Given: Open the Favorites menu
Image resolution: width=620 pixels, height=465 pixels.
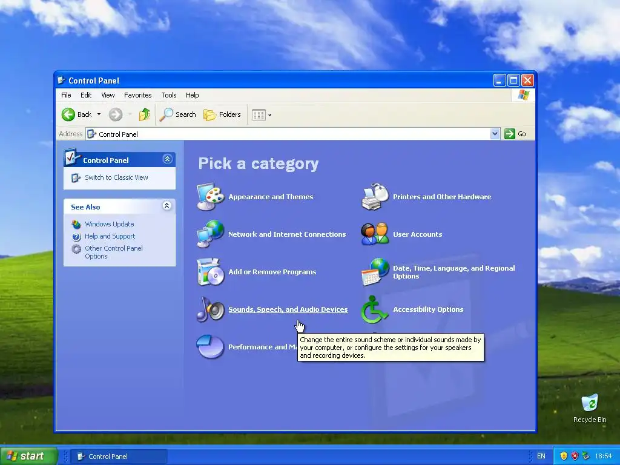Looking at the screenshot, I should pyautogui.click(x=137, y=95).
